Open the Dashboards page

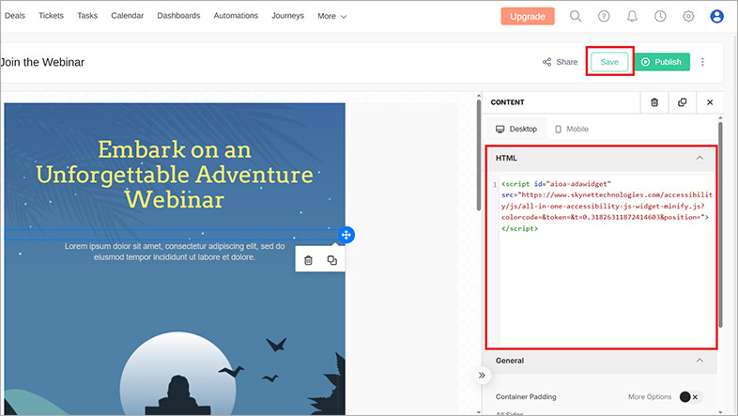[x=178, y=16]
